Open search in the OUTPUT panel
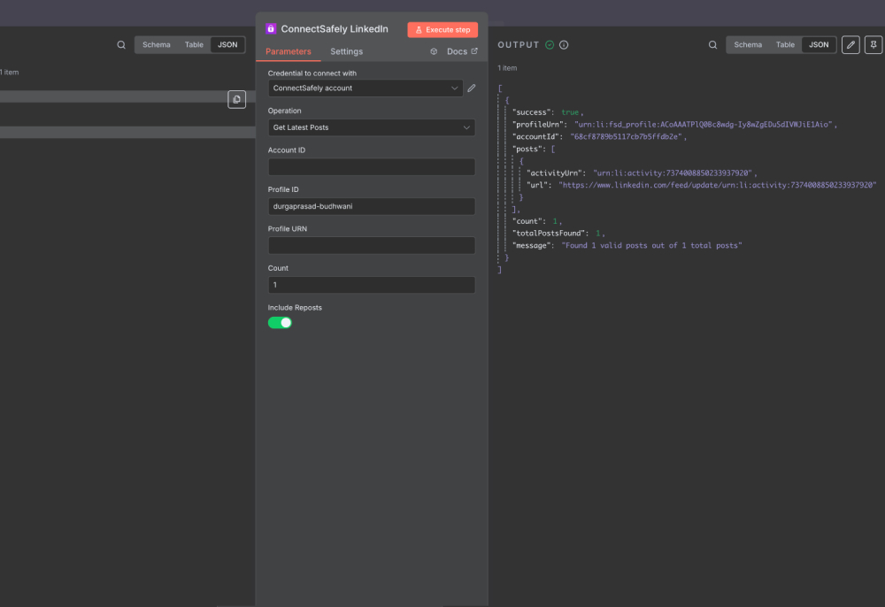 coord(712,44)
